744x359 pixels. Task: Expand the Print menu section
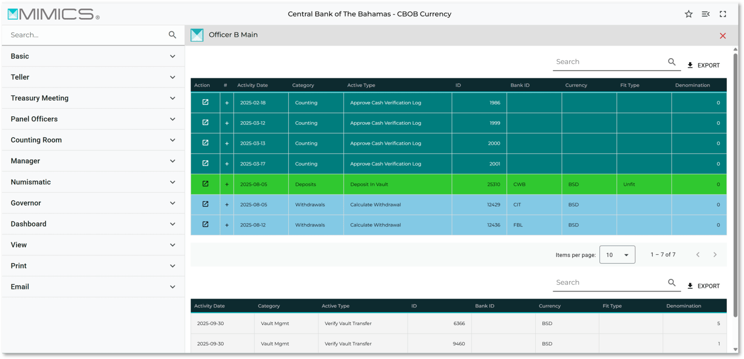[x=93, y=266]
